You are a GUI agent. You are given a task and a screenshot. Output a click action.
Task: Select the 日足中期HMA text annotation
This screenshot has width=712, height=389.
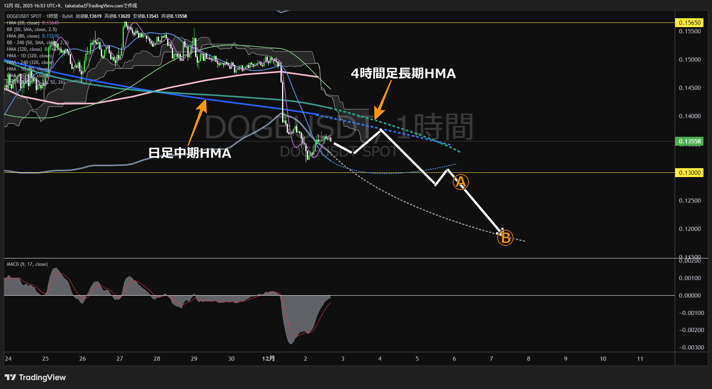coord(190,153)
